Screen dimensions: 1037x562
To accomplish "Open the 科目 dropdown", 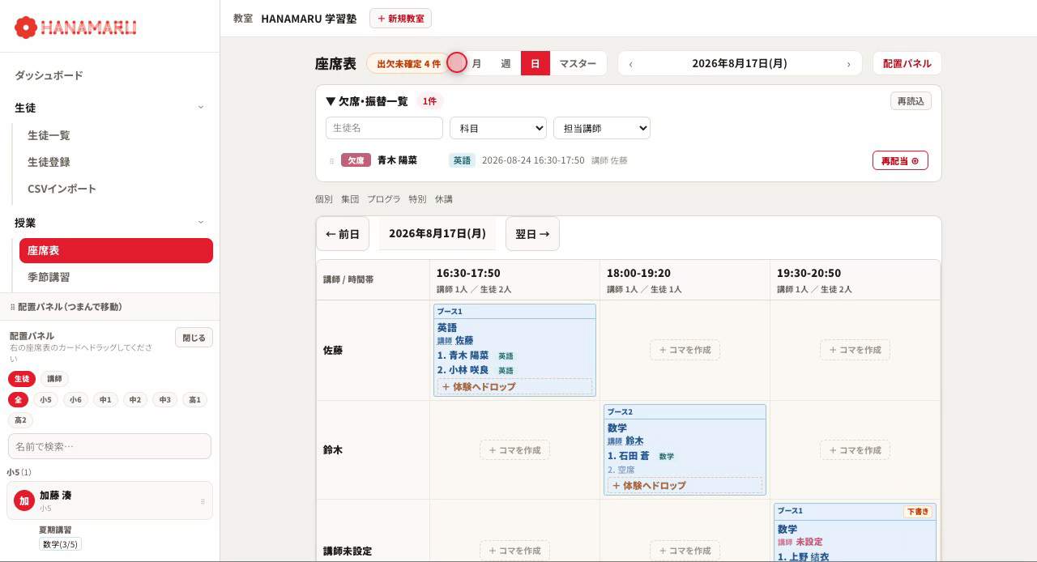I will tap(498, 128).
